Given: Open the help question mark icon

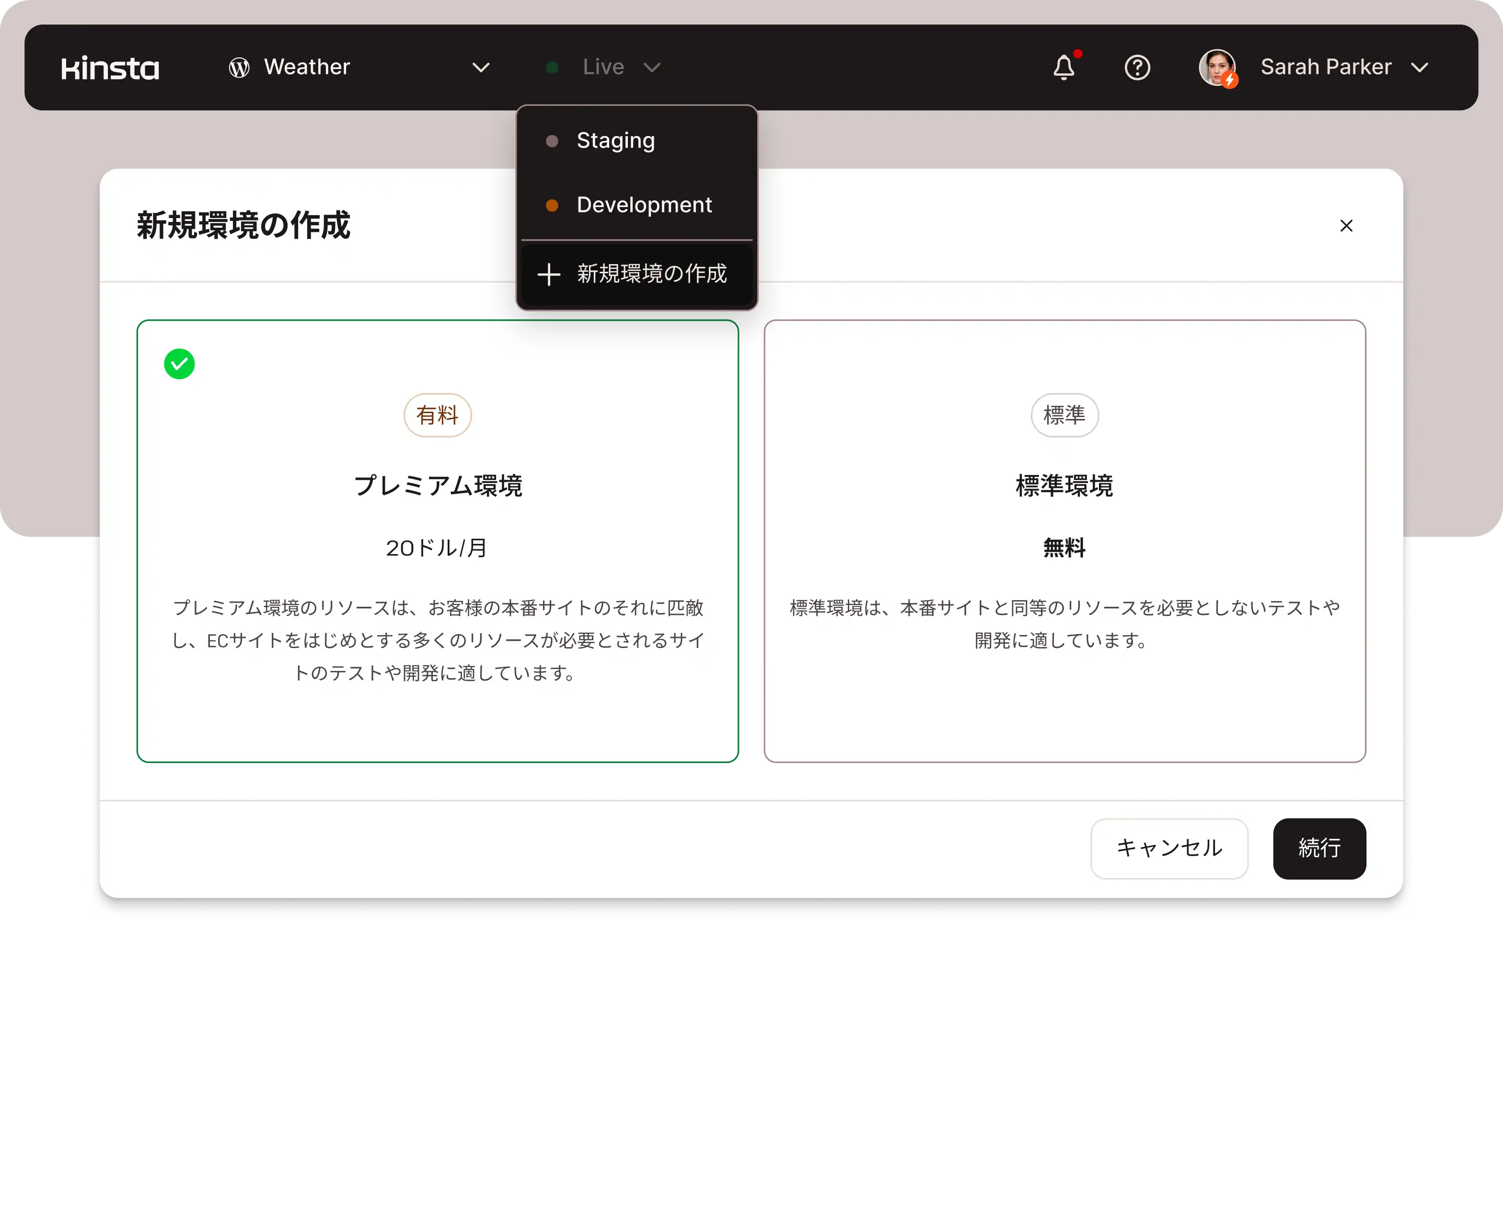Looking at the screenshot, I should (x=1137, y=68).
